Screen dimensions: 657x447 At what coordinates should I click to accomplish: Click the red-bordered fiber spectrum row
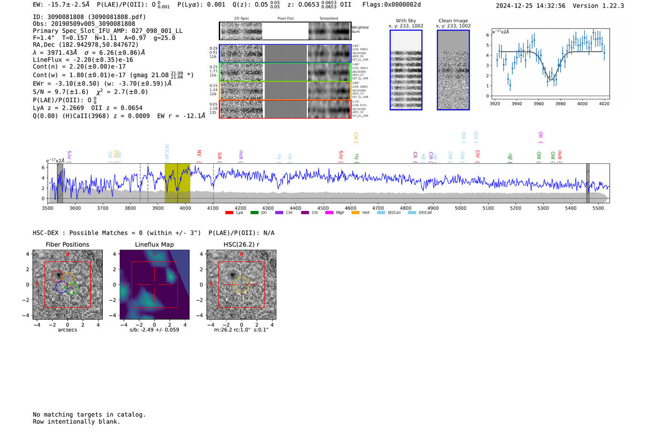pos(285,109)
